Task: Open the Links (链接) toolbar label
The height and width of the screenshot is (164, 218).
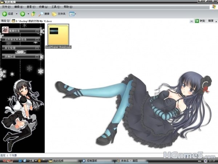Action: [x=211, y=21]
